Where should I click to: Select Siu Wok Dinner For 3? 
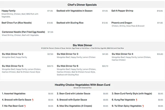click(68, 54)
